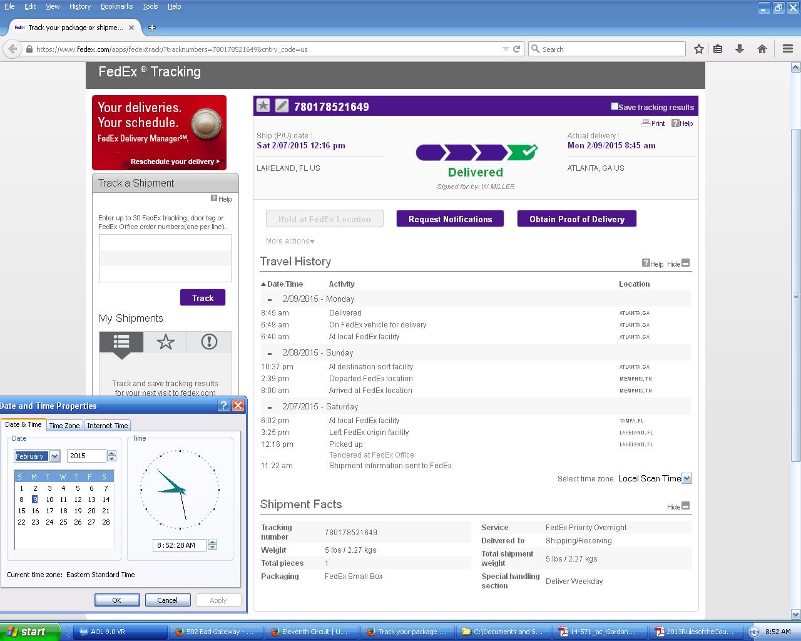Click the Delivered progress status bar
This screenshot has width=801, height=641.
(476, 152)
